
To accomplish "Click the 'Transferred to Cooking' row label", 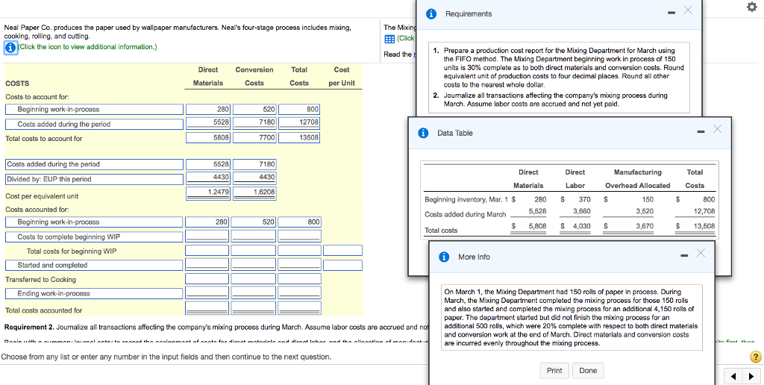I will (40, 280).
